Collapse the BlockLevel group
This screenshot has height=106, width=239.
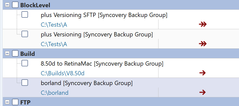pyautogui.click(x=7, y=5)
